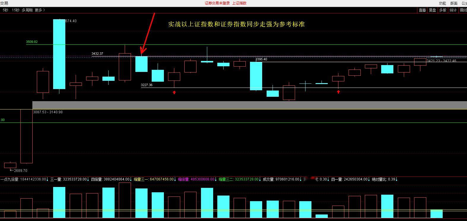Image resolution: width=467 pixels, height=221 pixels.
Task: Click the 3087.53 - 3140.98 gap label
Action: click(x=48, y=112)
